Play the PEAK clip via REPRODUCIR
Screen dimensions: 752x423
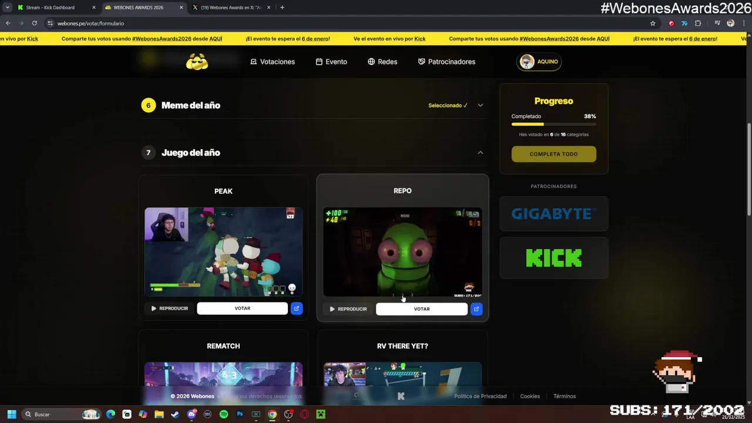click(170, 308)
